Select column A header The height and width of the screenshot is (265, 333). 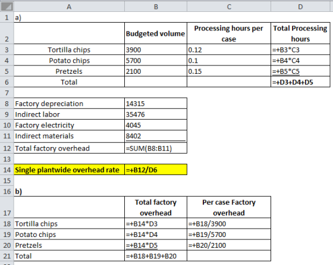(x=69, y=7)
